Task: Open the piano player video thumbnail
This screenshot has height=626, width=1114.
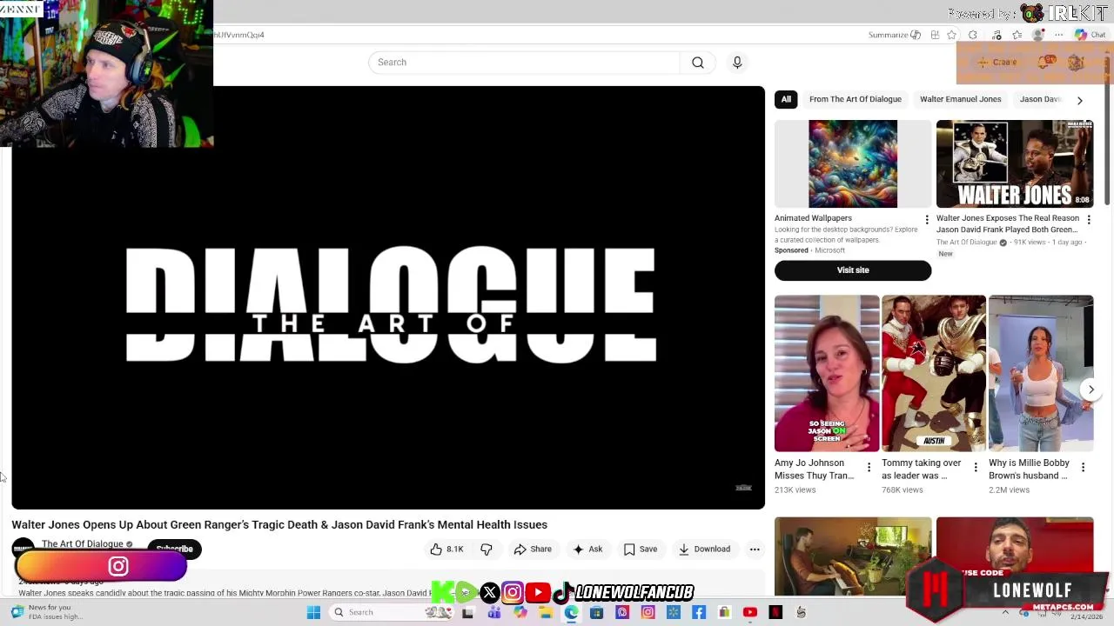Action: pyautogui.click(x=853, y=556)
